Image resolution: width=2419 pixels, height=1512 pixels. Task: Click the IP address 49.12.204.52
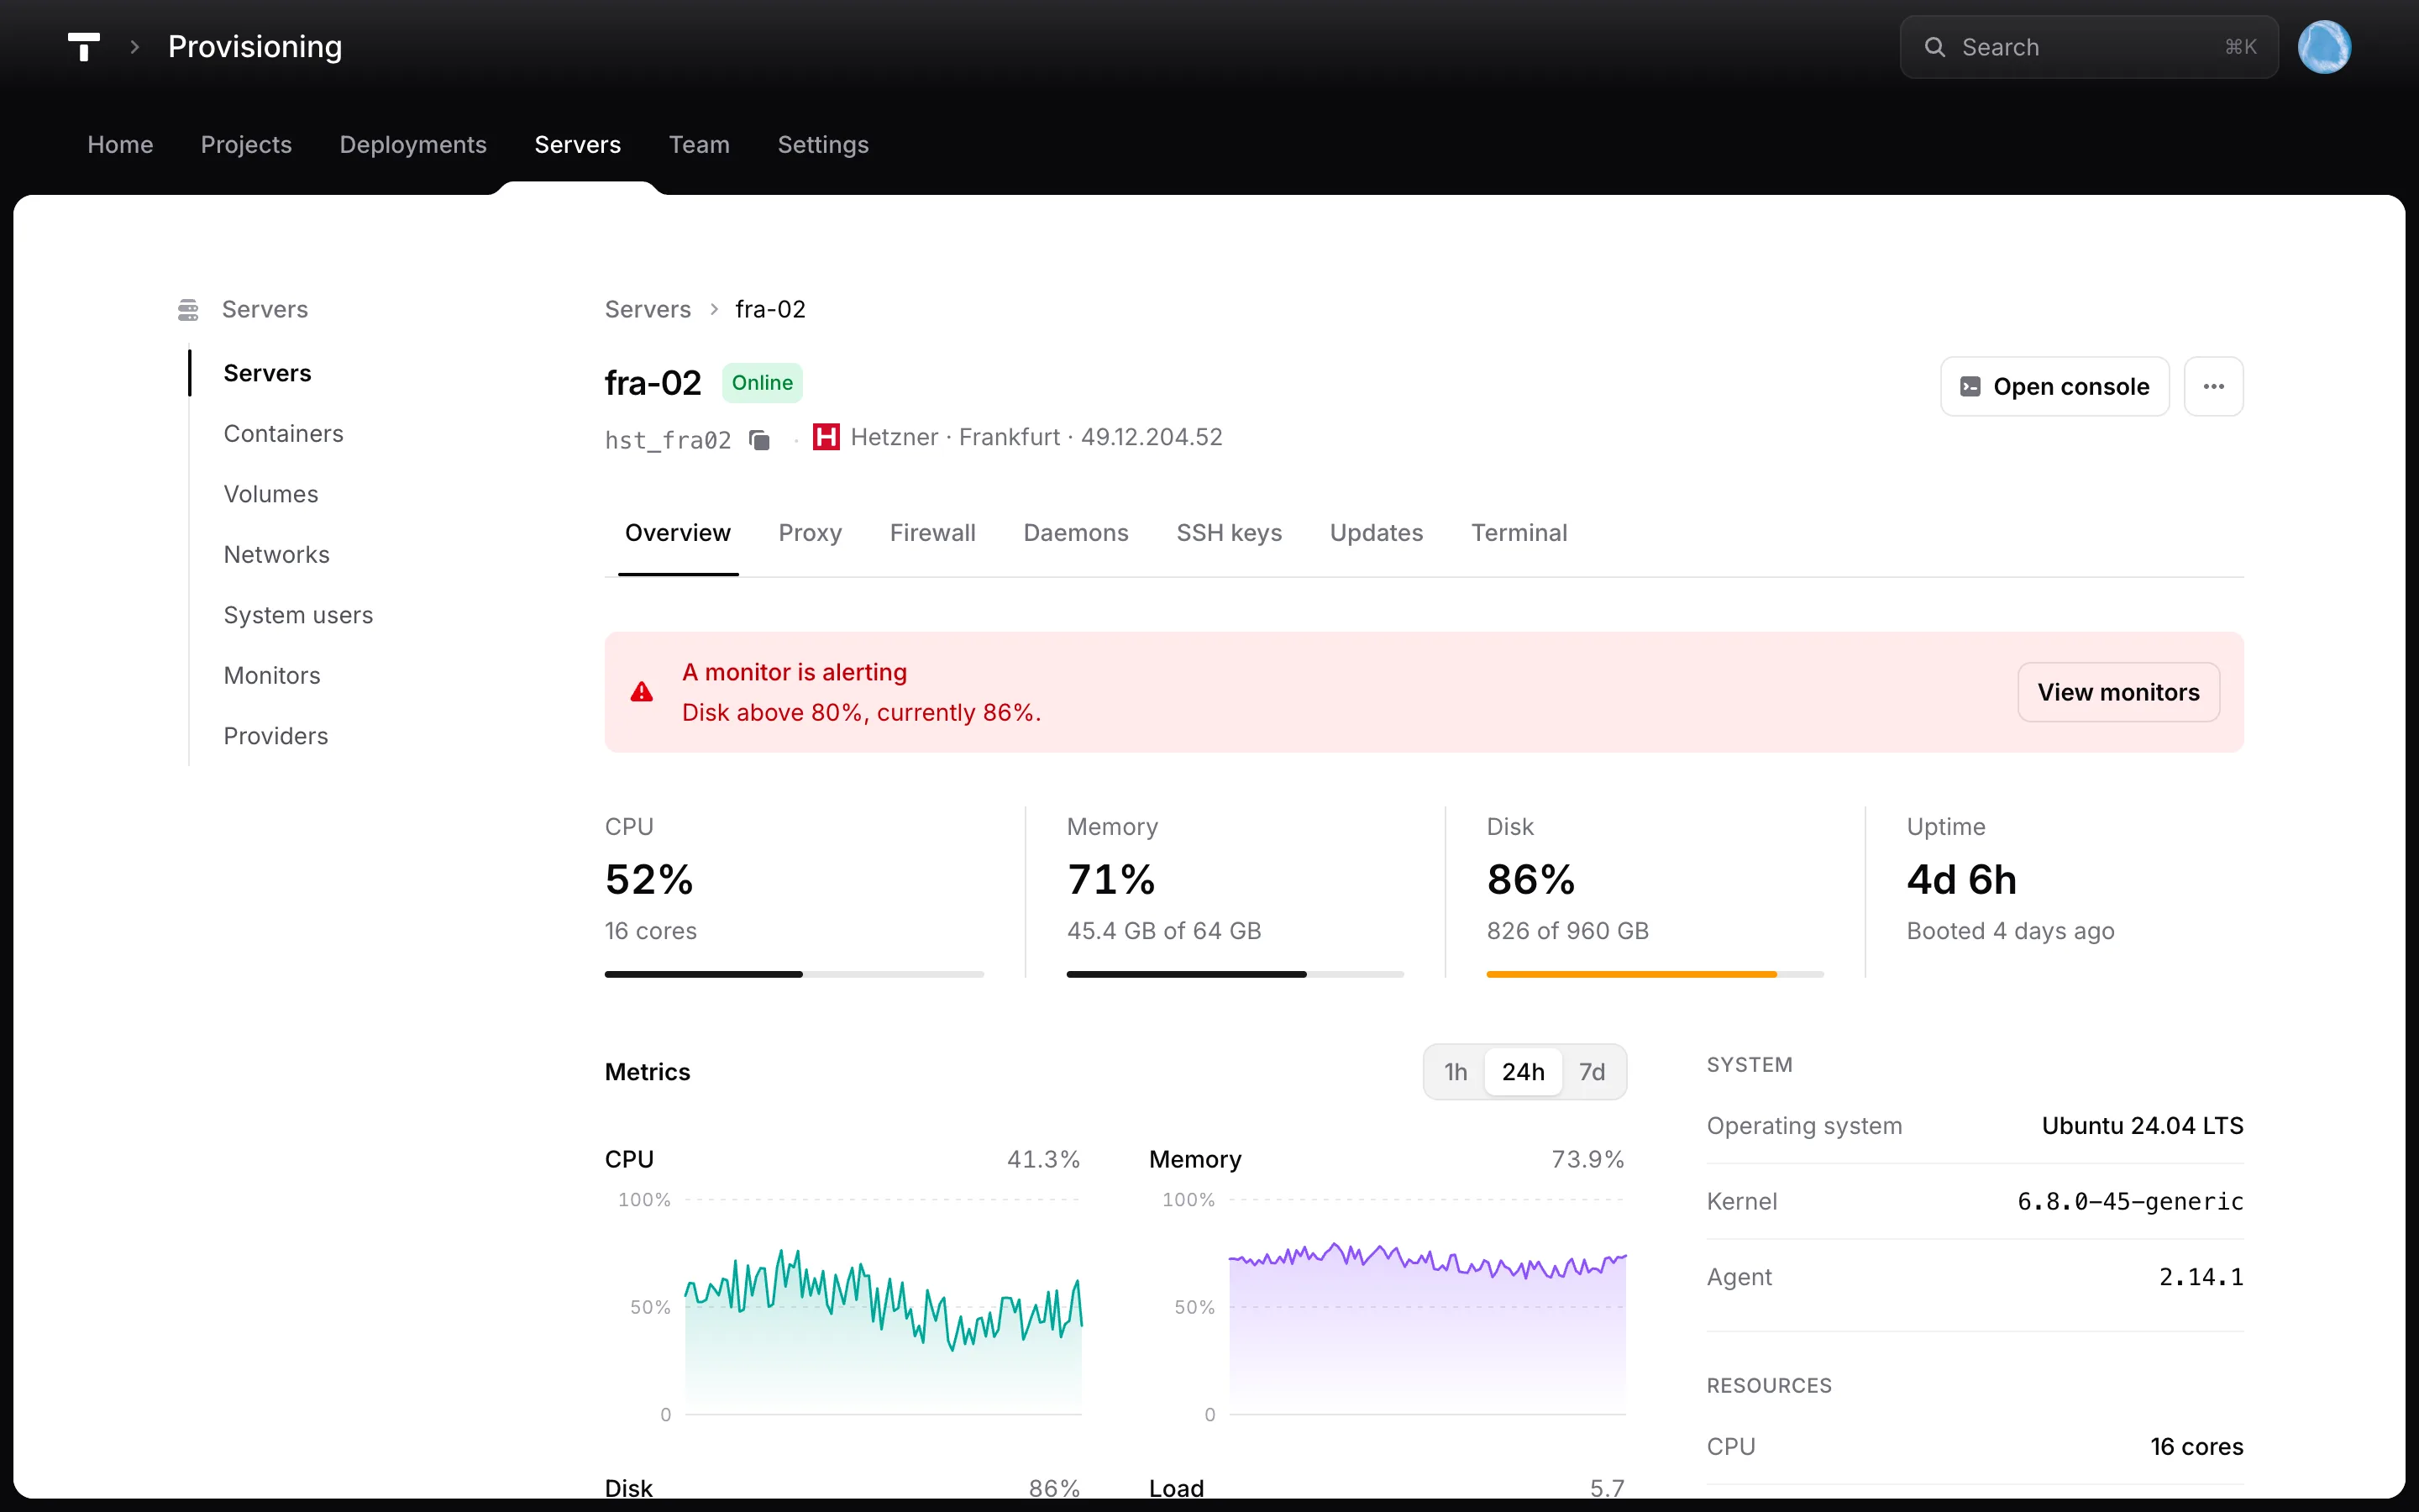click(x=1152, y=437)
